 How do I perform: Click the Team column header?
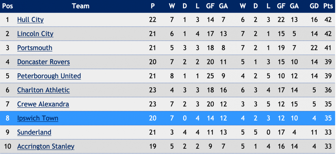point(80,6)
